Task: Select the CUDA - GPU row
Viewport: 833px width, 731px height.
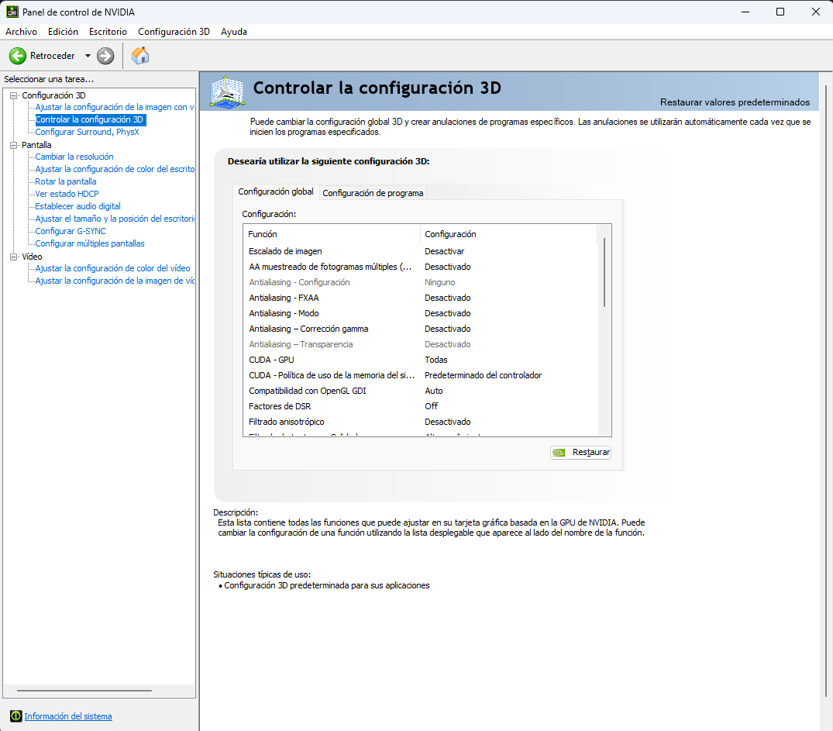Action: (x=420, y=360)
